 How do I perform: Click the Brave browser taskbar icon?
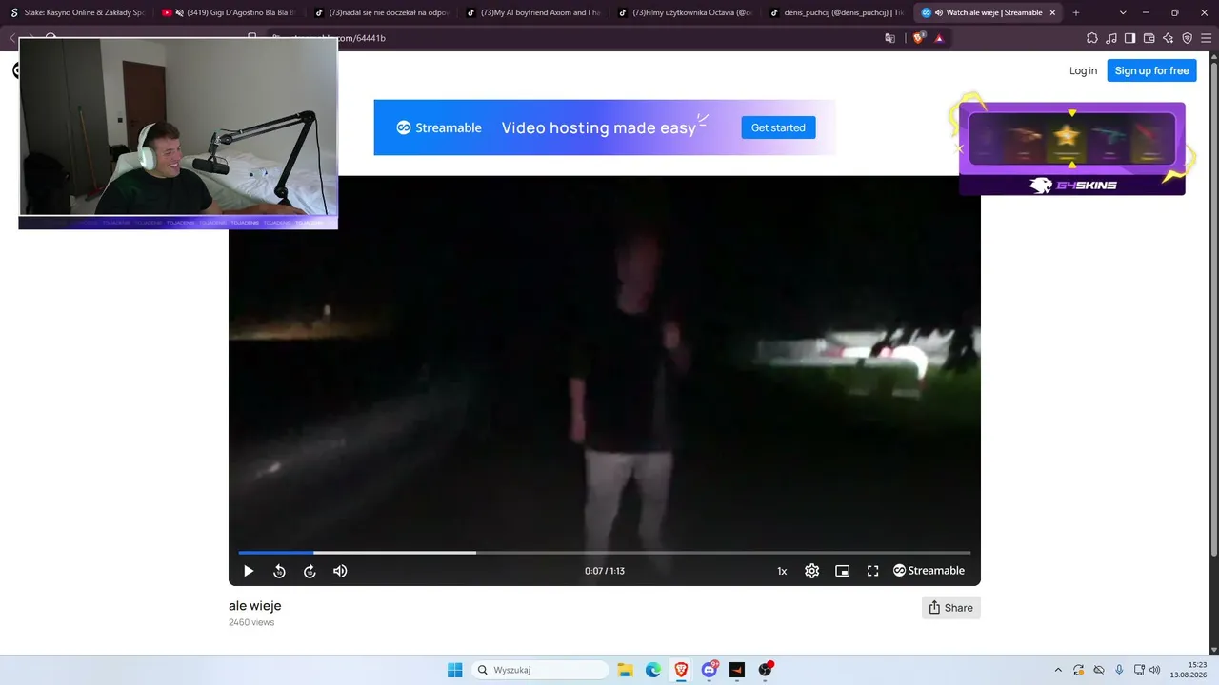(681, 670)
